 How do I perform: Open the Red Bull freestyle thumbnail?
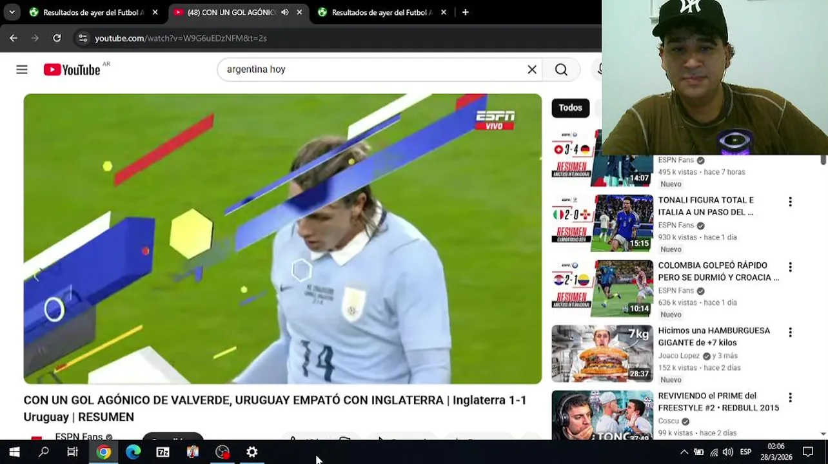point(602,416)
